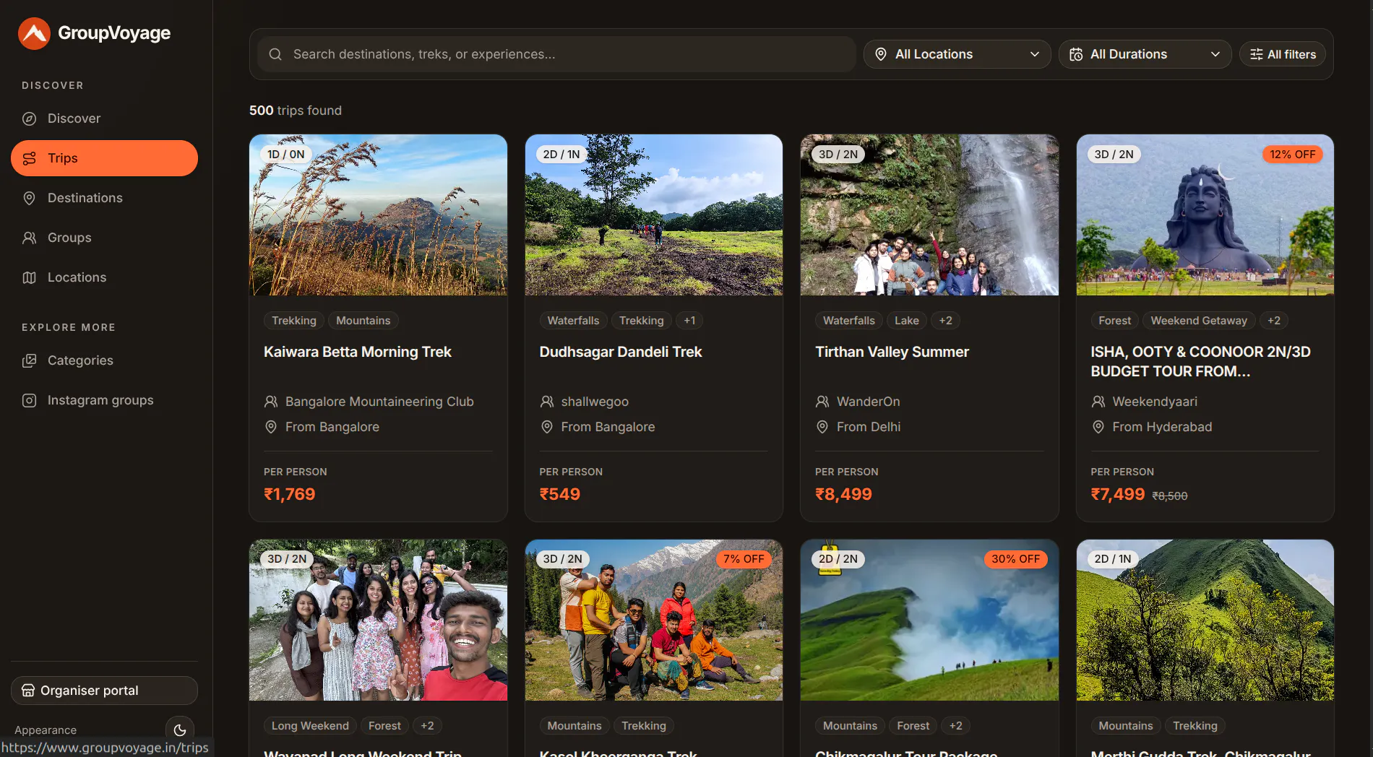Click the GroupVoyage logo icon

pos(34,33)
